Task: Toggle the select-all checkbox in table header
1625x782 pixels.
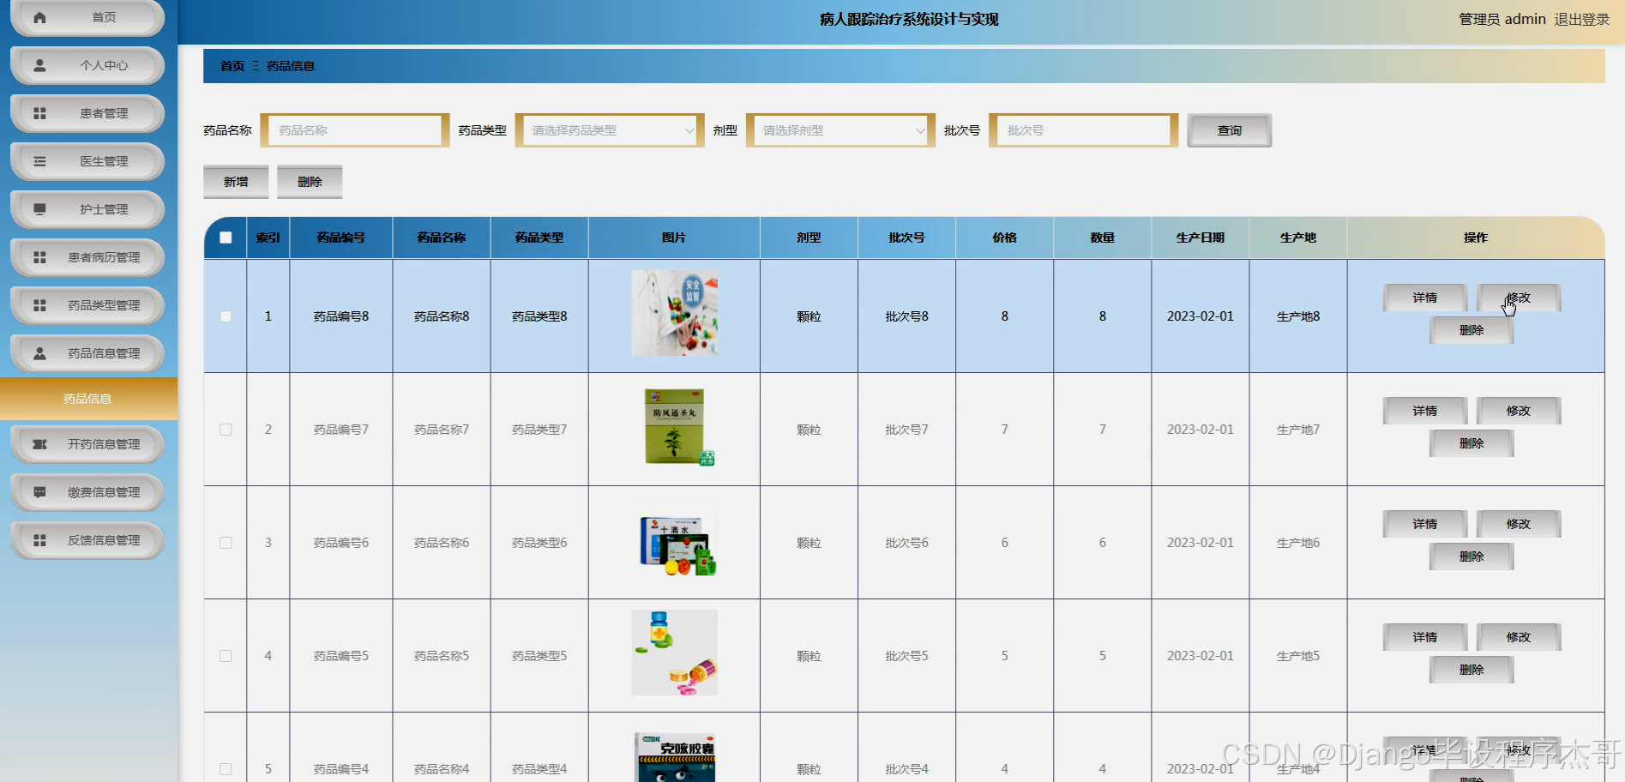Action: tap(226, 238)
